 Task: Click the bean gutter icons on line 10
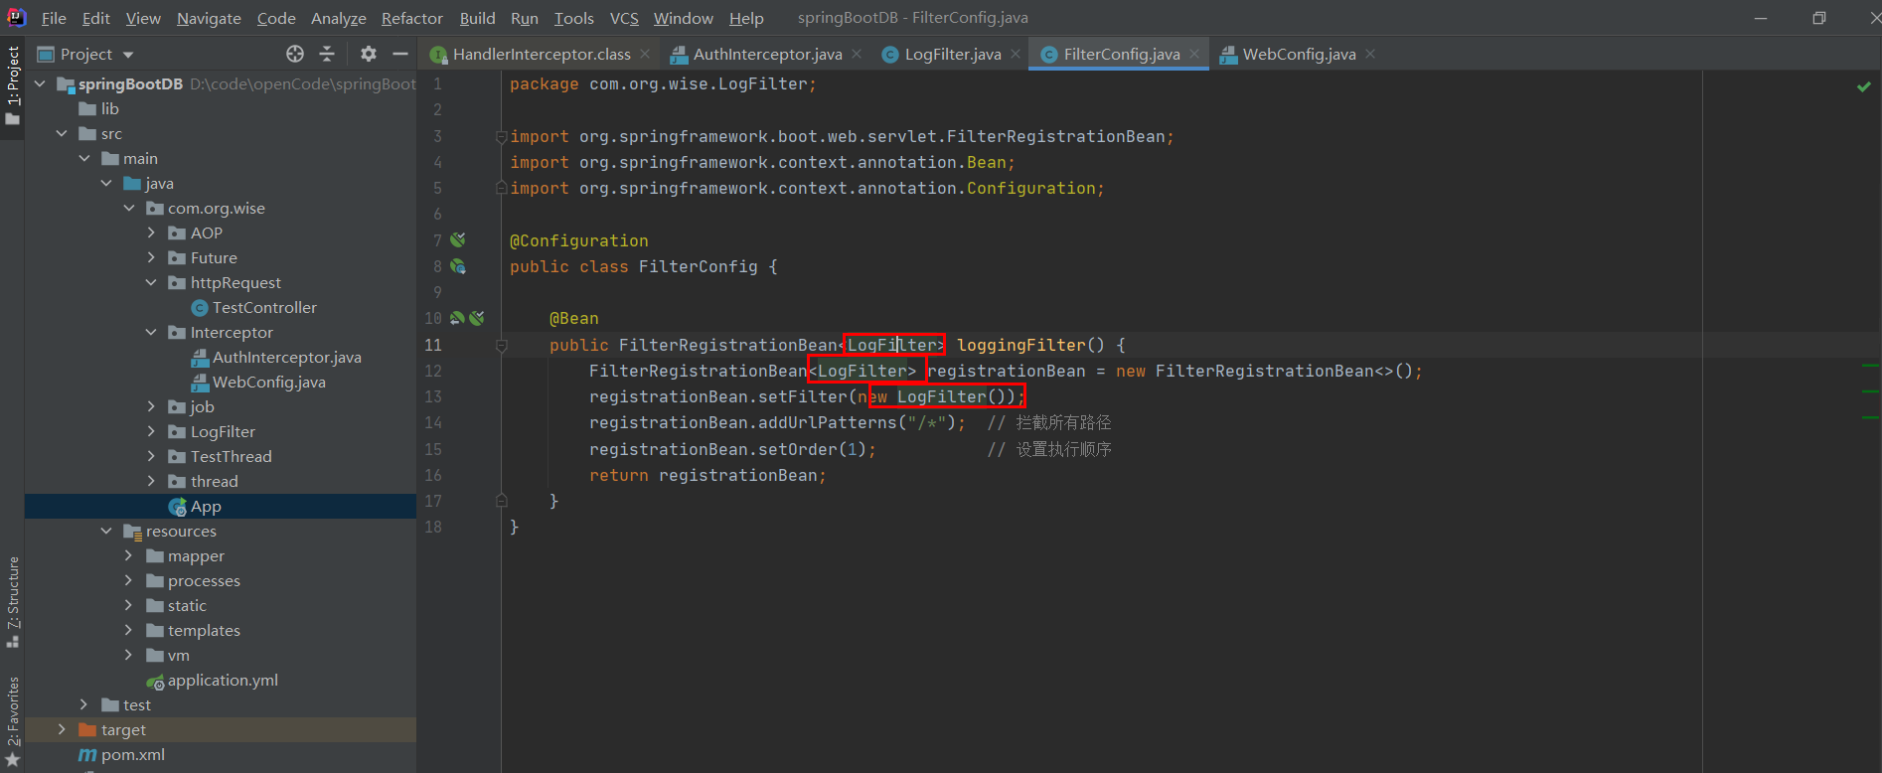tap(467, 318)
